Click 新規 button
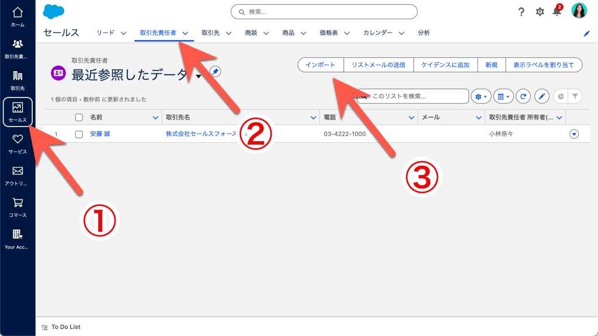Screen dimensions: 598x336 coord(492,65)
